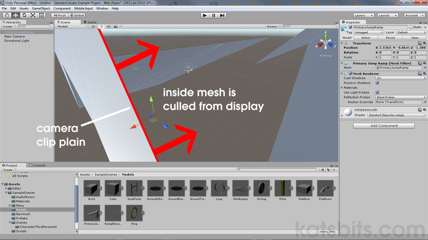The height and width of the screenshot is (240, 428).
Task: Toggle Receive Shadows checkbox
Action: pyautogui.click(x=377, y=83)
